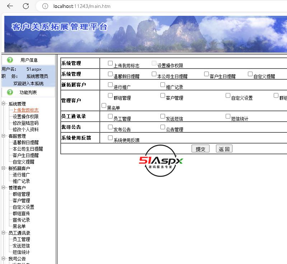287x264 pixels.
Task: Select 温馨假日提醒 in the sidebar tree
Action: point(25,142)
